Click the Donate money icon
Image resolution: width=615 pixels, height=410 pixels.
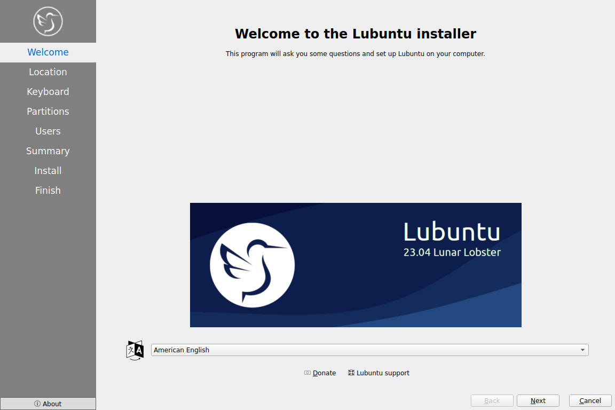(307, 373)
